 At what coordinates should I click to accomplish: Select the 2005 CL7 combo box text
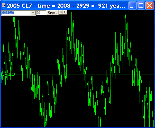coord(16,13)
